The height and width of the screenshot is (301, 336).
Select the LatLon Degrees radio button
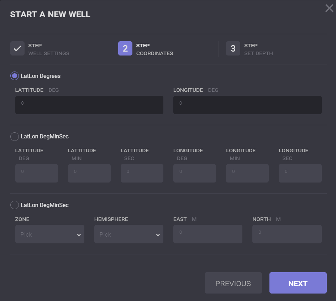tap(15, 76)
